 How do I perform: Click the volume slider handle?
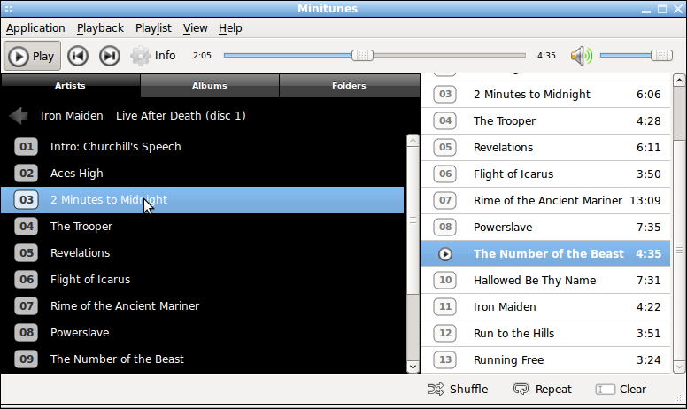coord(661,55)
